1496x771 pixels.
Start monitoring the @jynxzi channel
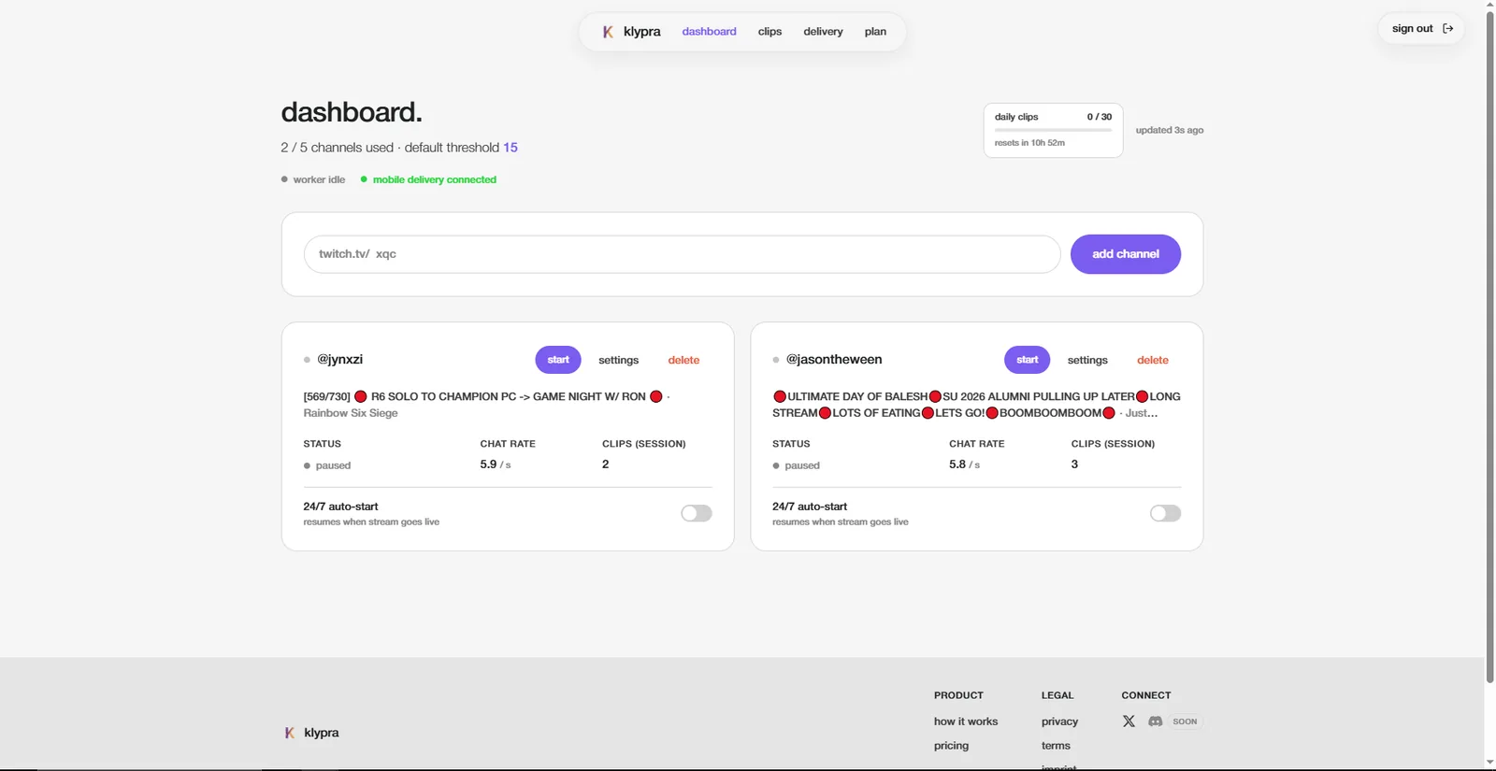coord(558,360)
